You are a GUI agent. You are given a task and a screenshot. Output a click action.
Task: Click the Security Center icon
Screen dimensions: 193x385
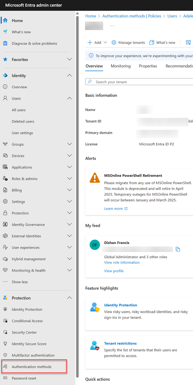coord(5,332)
